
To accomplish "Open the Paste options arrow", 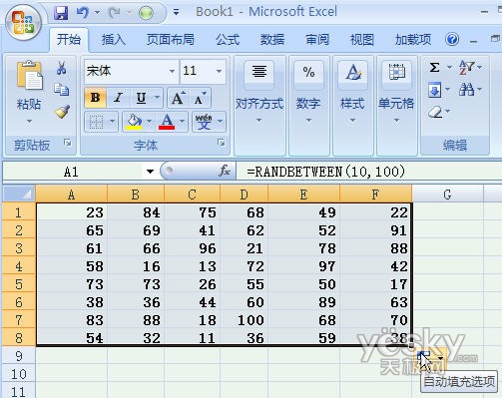I will pyautogui.click(x=29, y=121).
